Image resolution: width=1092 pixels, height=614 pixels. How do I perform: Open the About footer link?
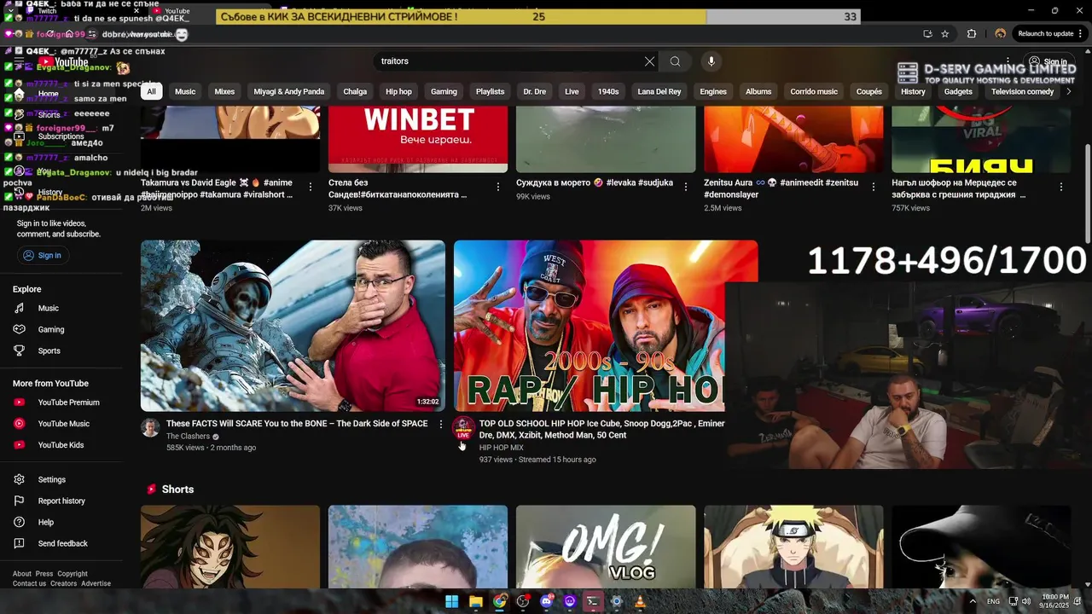click(x=22, y=574)
